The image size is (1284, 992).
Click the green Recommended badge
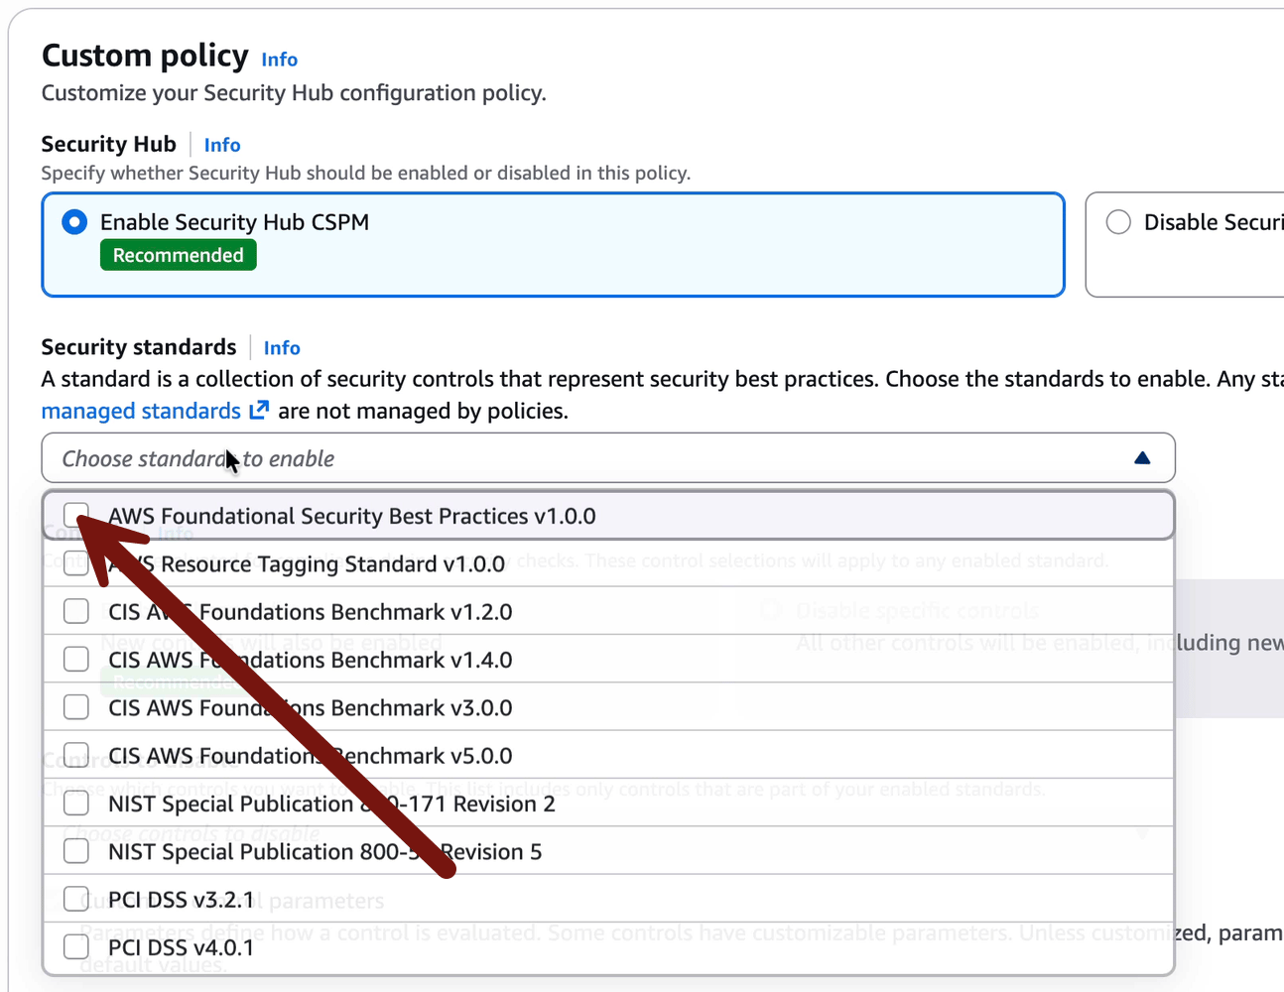179,255
